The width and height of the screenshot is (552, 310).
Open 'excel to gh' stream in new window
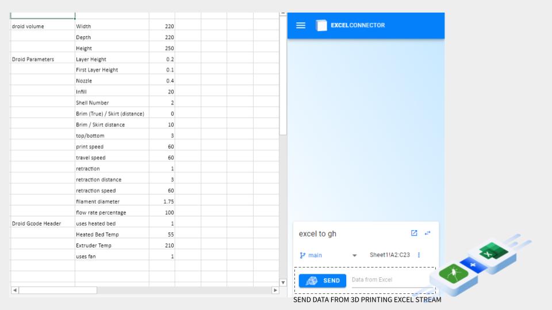pos(414,233)
